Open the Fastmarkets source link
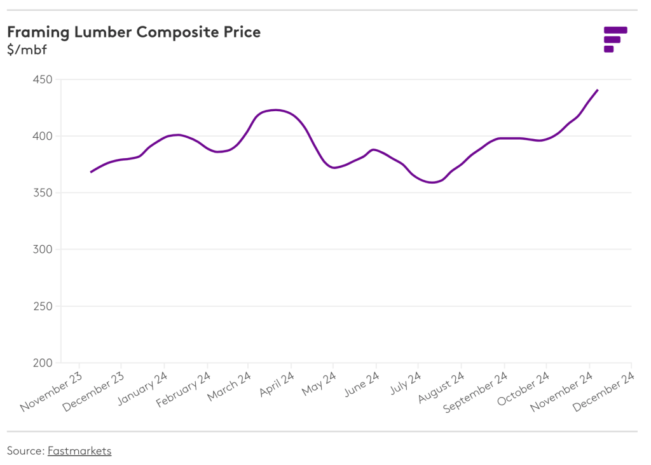The image size is (651, 465). tap(79, 451)
